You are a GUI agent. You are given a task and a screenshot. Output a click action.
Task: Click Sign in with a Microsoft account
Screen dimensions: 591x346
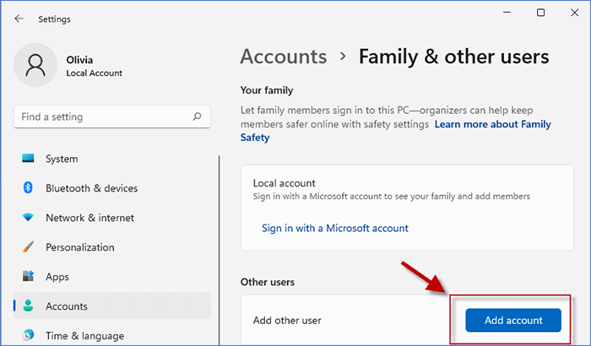[334, 228]
